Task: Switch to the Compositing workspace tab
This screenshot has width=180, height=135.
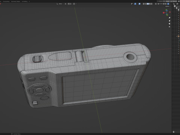Action: (x=6, y=1)
